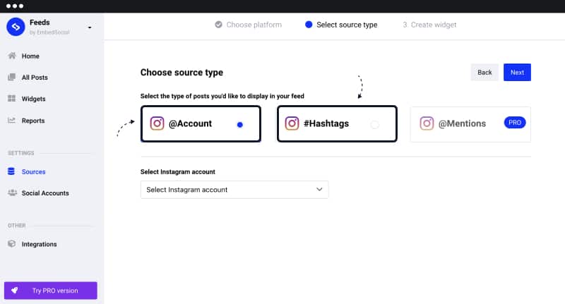Image resolution: width=565 pixels, height=304 pixels.
Task: Click the All Posts stack icon
Action: coord(12,77)
